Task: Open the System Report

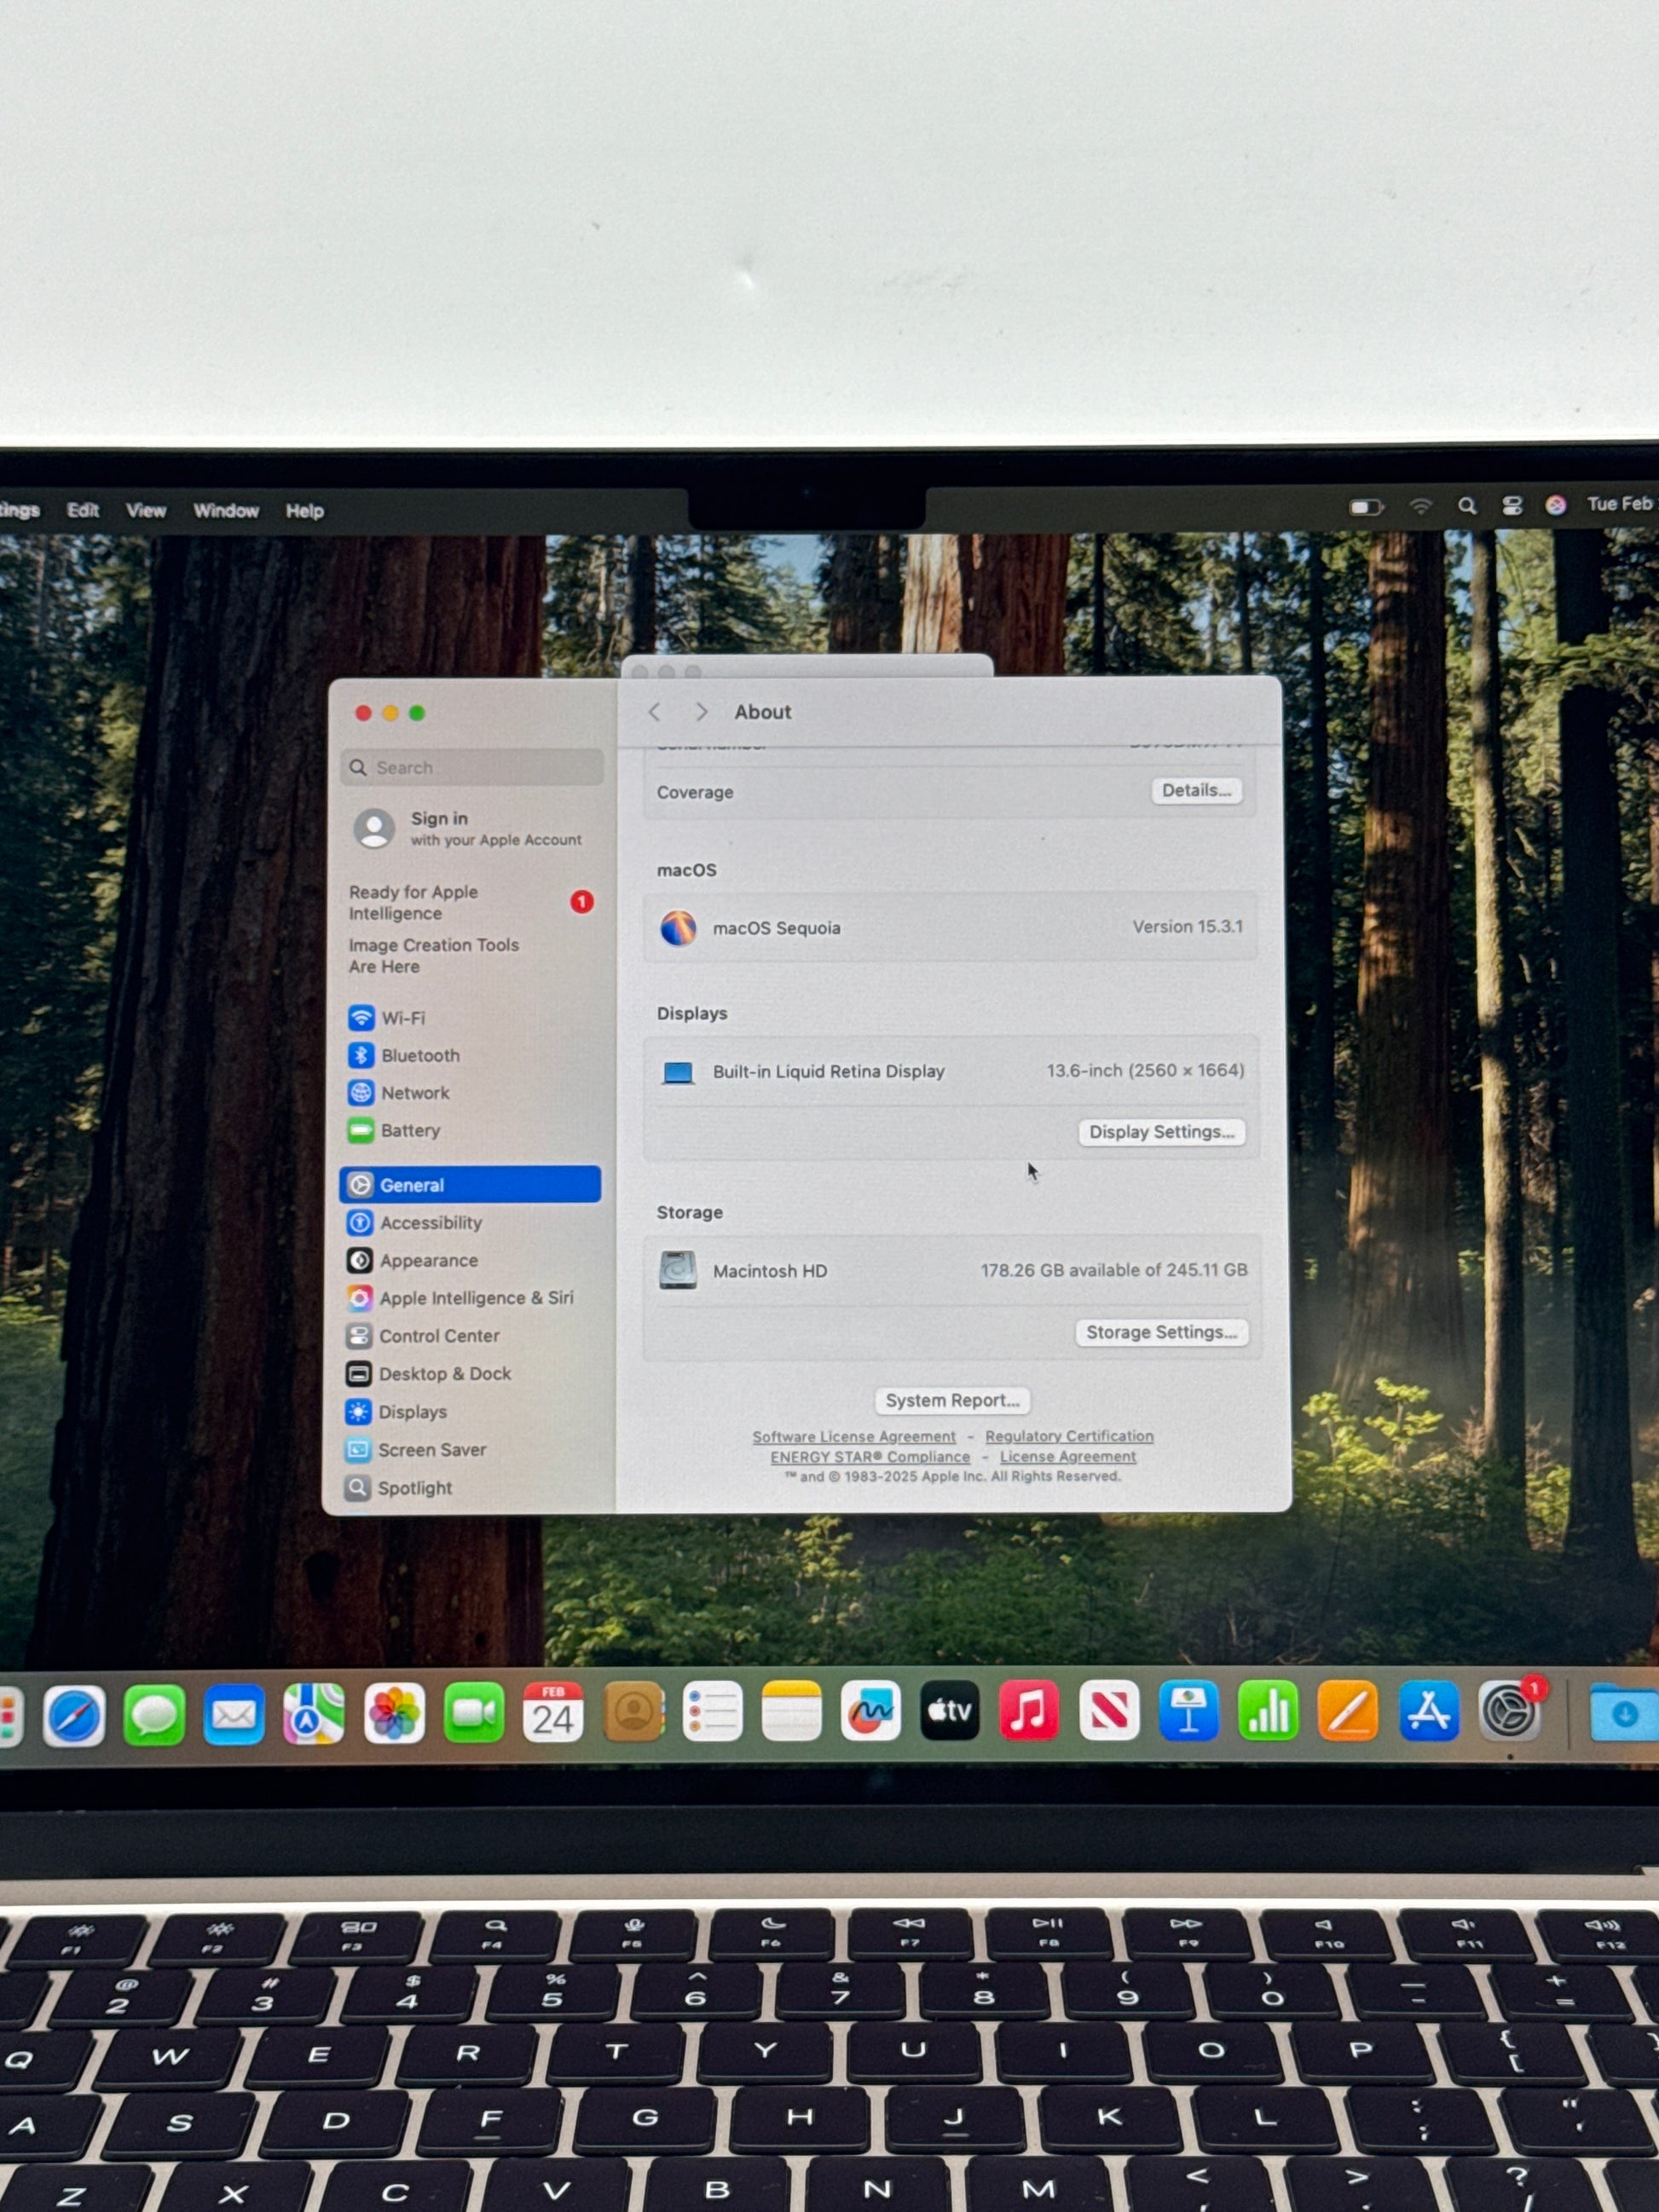Action: [952, 1401]
